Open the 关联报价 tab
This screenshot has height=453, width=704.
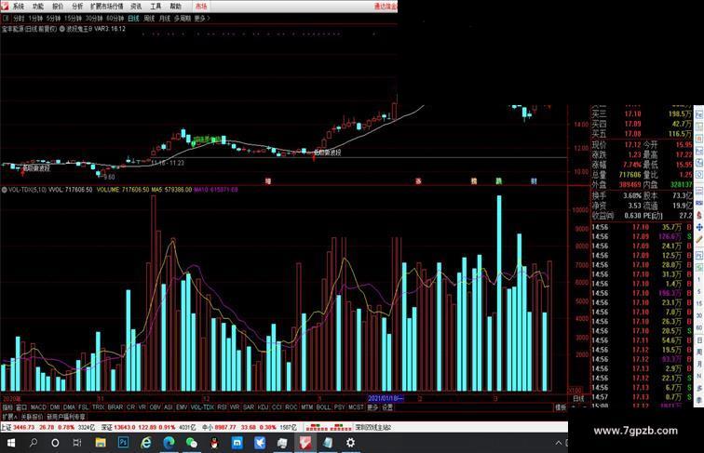click(x=32, y=417)
